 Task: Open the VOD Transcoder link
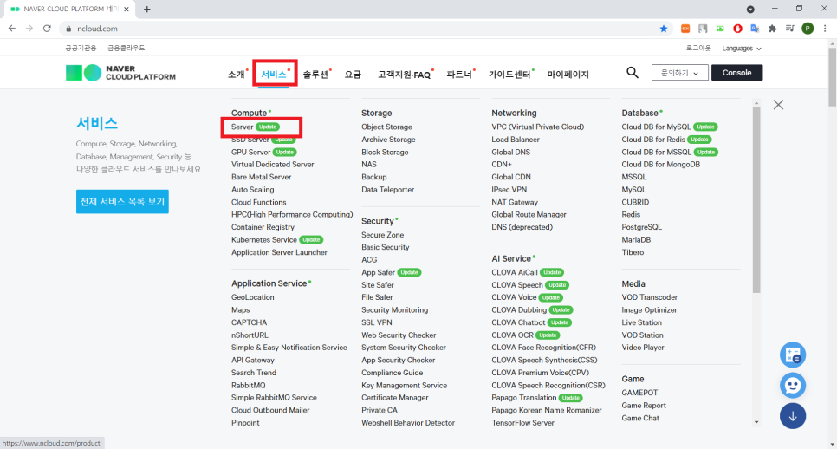point(649,297)
